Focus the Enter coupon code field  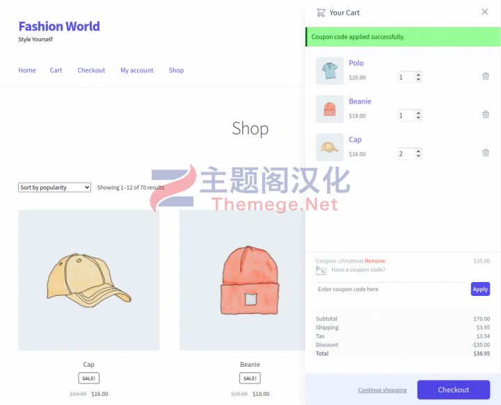click(x=390, y=289)
